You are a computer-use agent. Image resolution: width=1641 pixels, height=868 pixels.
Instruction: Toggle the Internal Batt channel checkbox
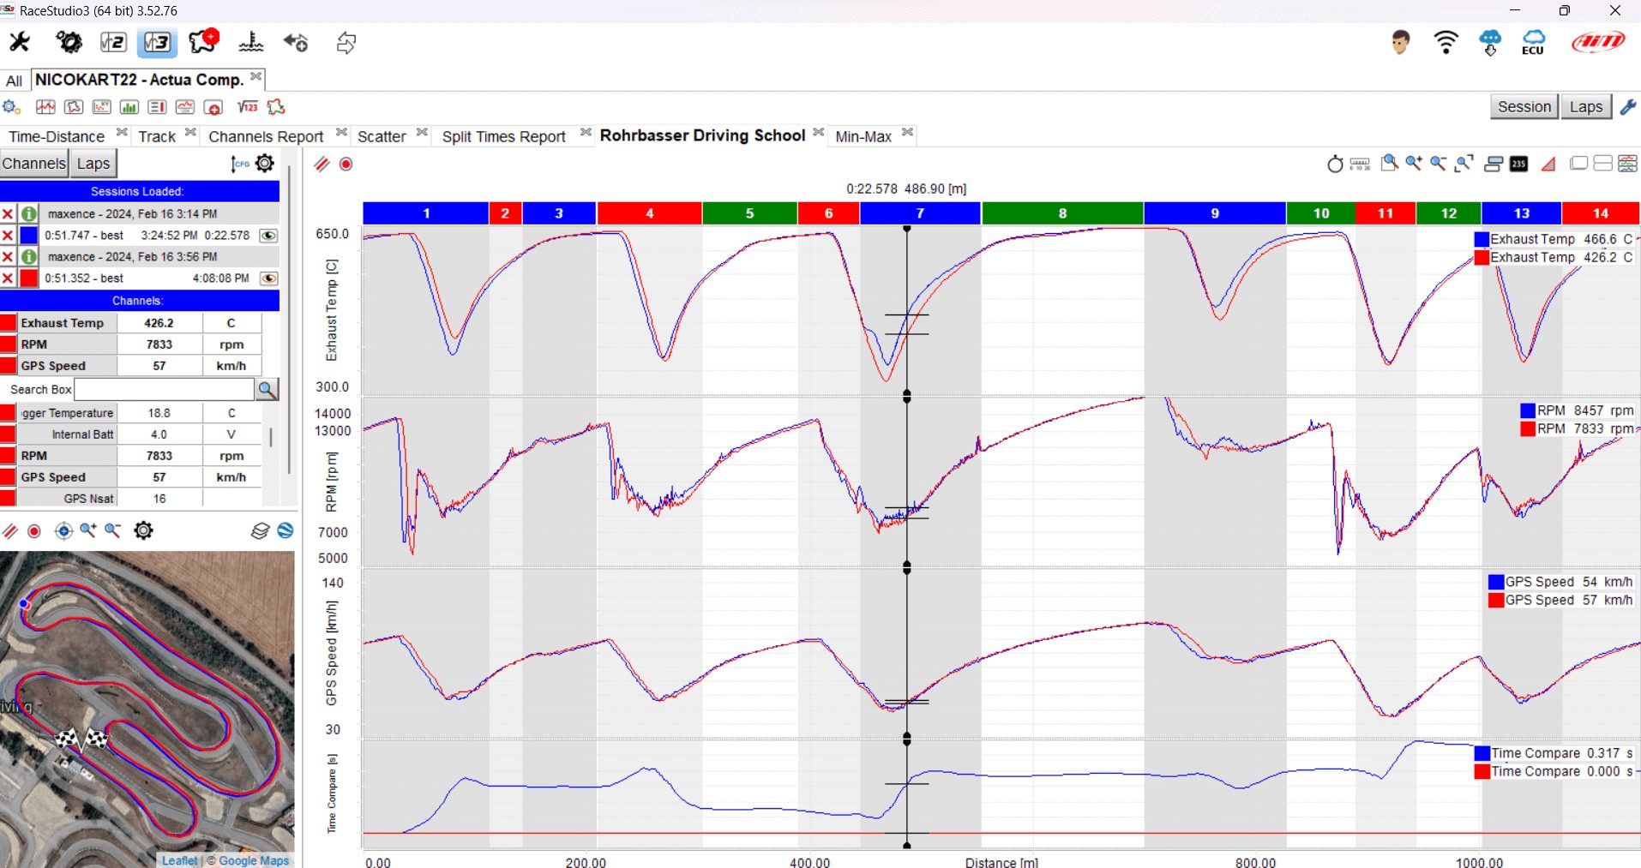8,434
